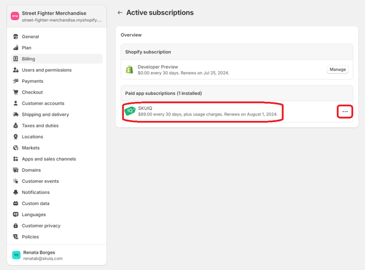Click the Overview heading text
The height and width of the screenshot is (270, 365).
(x=131, y=35)
